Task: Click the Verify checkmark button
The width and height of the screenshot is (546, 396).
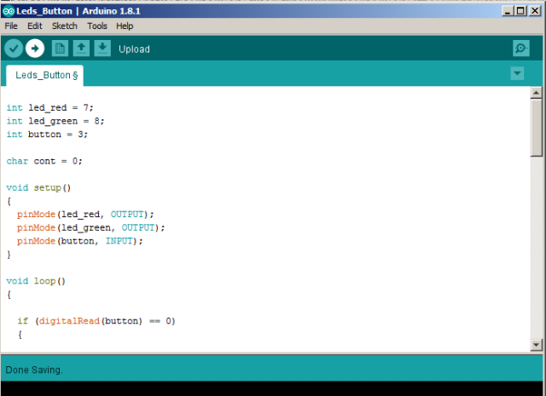Action: click(x=14, y=49)
